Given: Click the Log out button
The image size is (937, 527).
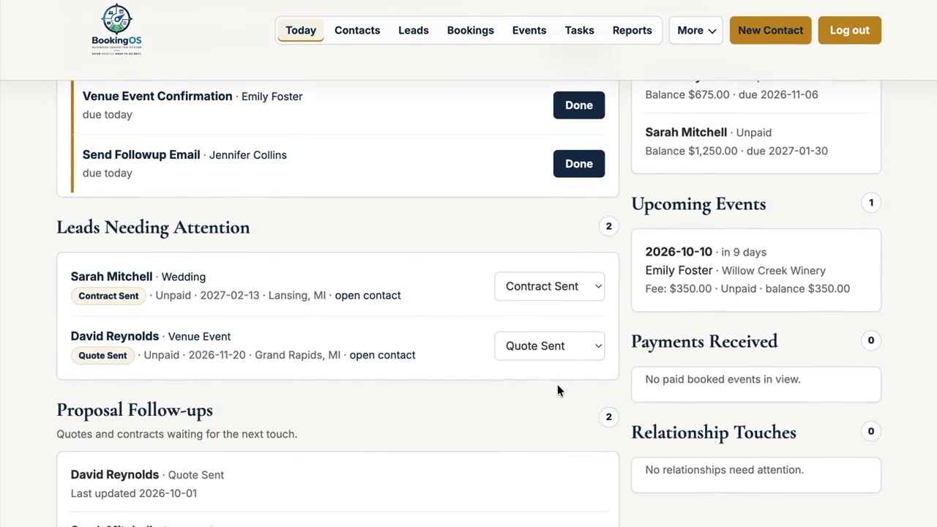Looking at the screenshot, I should tap(850, 30).
